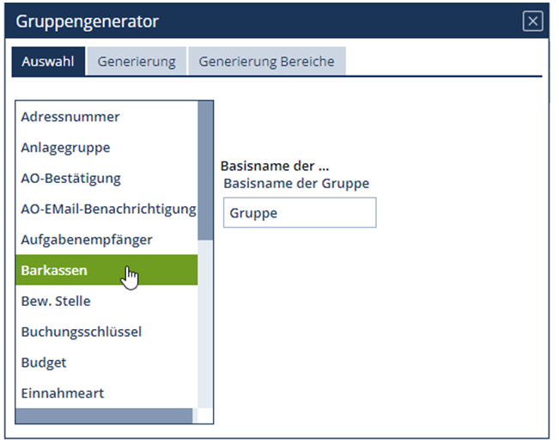This screenshot has width=559, height=445.
Task: Select the AO-Bestätigung entry
Action: tap(70, 179)
